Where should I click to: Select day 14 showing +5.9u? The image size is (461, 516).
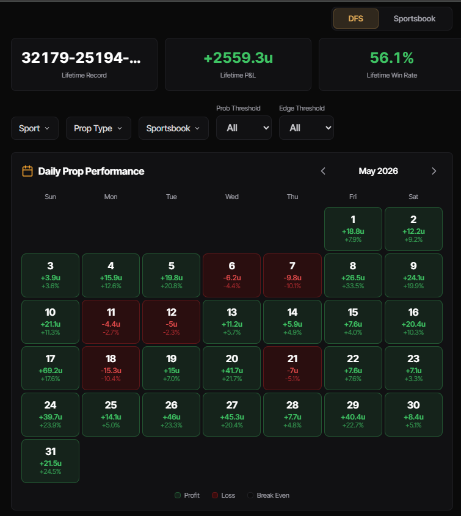click(x=292, y=322)
